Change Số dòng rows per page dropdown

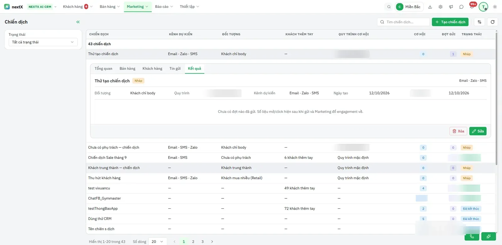tap(158, 242)
